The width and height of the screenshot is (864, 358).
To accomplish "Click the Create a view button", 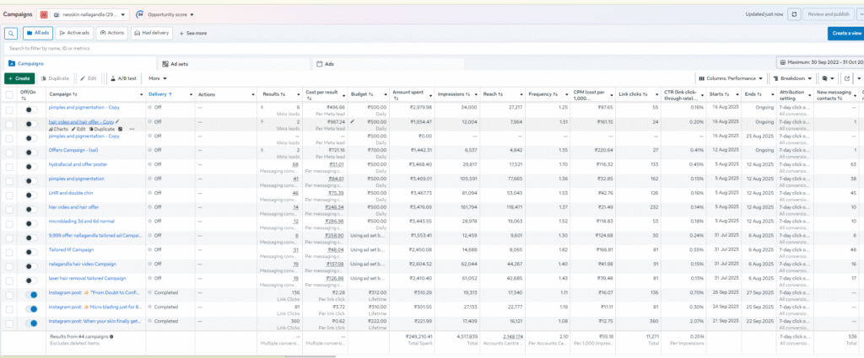I will click(845, 33).
